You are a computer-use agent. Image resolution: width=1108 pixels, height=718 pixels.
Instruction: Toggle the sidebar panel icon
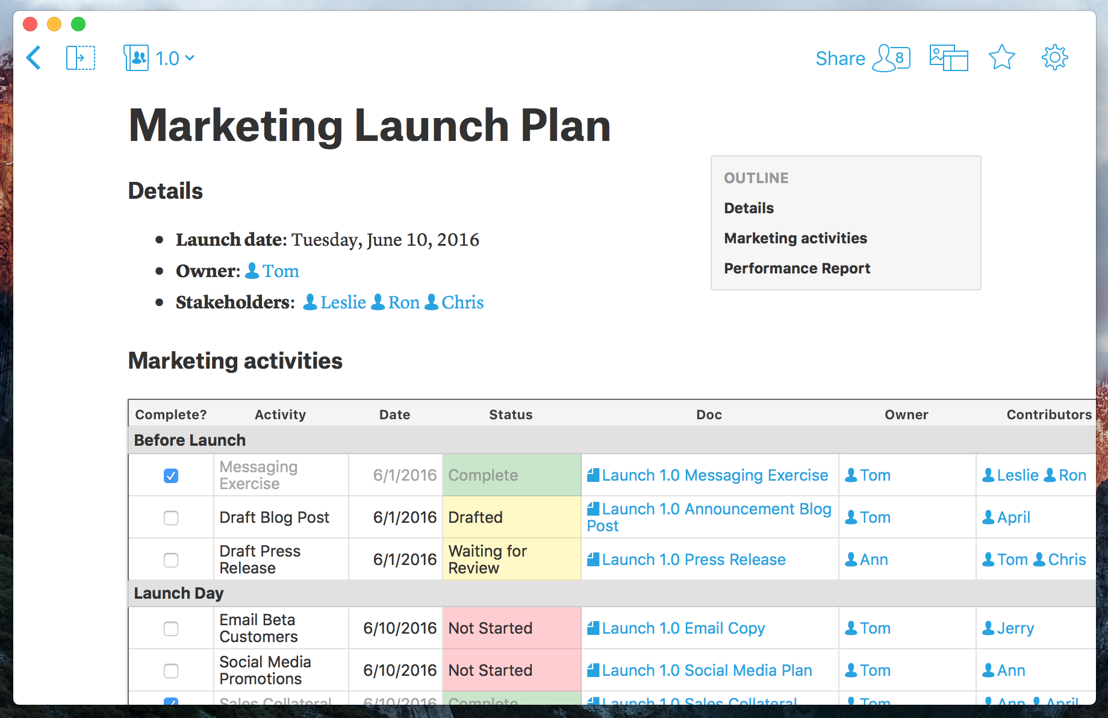(x=80, y=58)
